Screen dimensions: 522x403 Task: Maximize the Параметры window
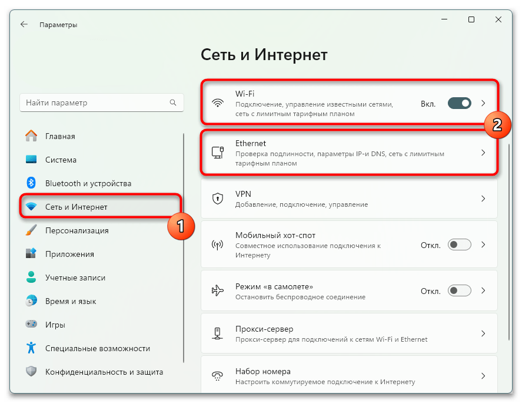[x=471, y=19]
